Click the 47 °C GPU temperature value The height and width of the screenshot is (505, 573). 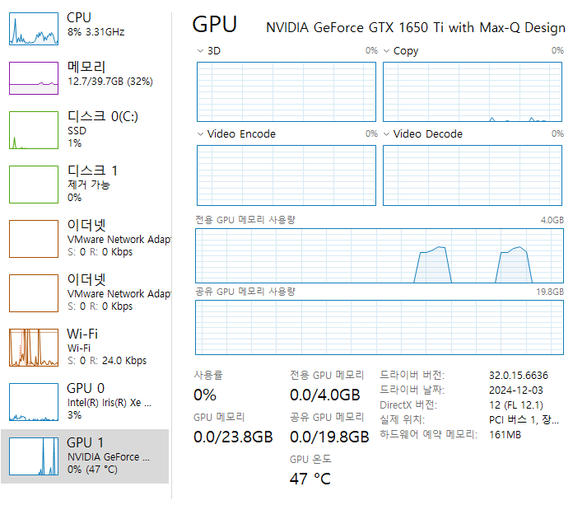coord(310,479)
